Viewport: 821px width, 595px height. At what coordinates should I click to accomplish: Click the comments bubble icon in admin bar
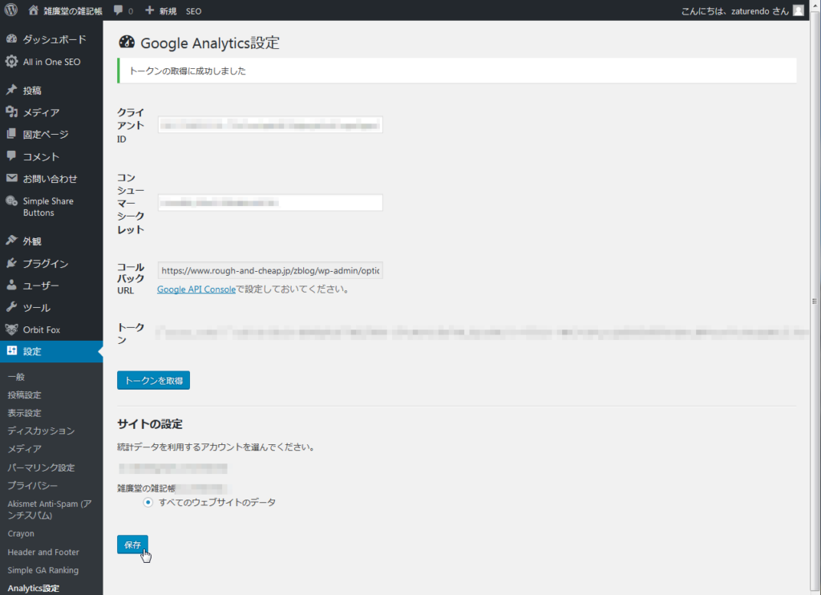tap(119, 10)
